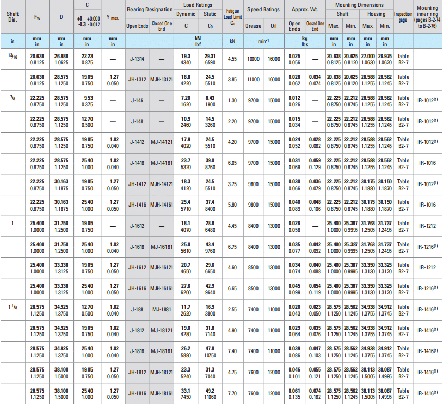
Task: Click the J-1314 bearing designation cell
Action: click(137, 59)
